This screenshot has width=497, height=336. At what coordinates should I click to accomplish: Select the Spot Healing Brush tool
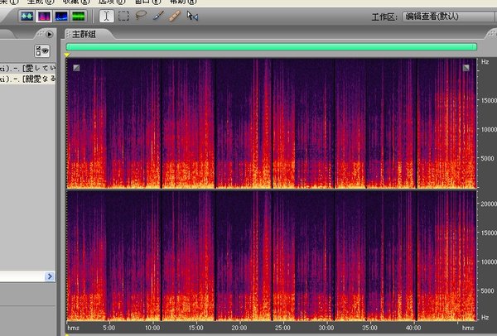175,16
